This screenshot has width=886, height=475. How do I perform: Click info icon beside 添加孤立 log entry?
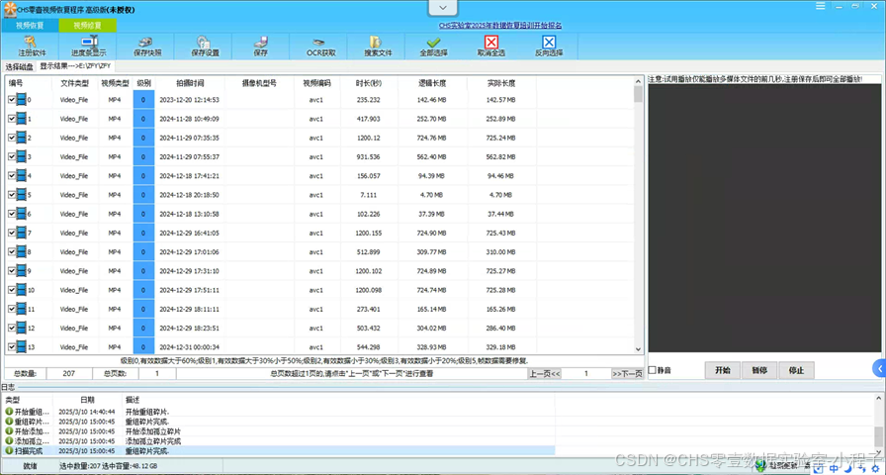(x=9, y=441)
